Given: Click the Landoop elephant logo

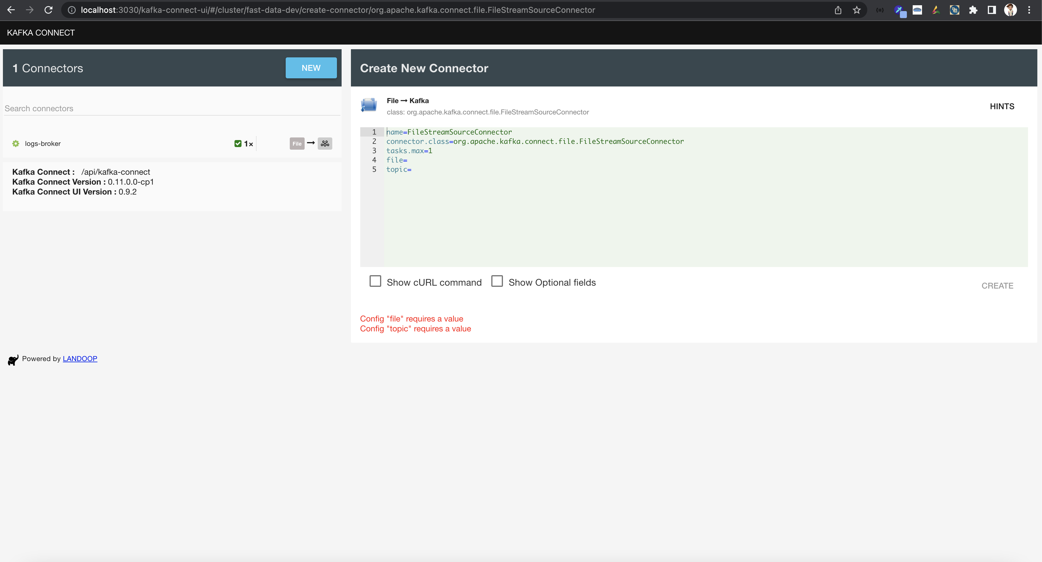Looking at the screenshot, I should [x=13, y=360].
